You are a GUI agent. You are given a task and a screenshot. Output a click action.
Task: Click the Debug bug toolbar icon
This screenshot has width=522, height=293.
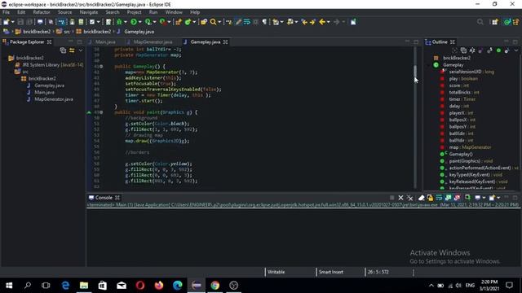click(119, 22)
